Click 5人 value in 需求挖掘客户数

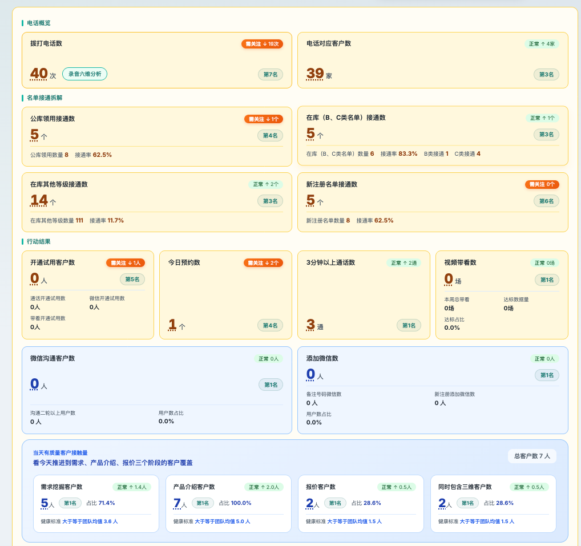point(47,503)
